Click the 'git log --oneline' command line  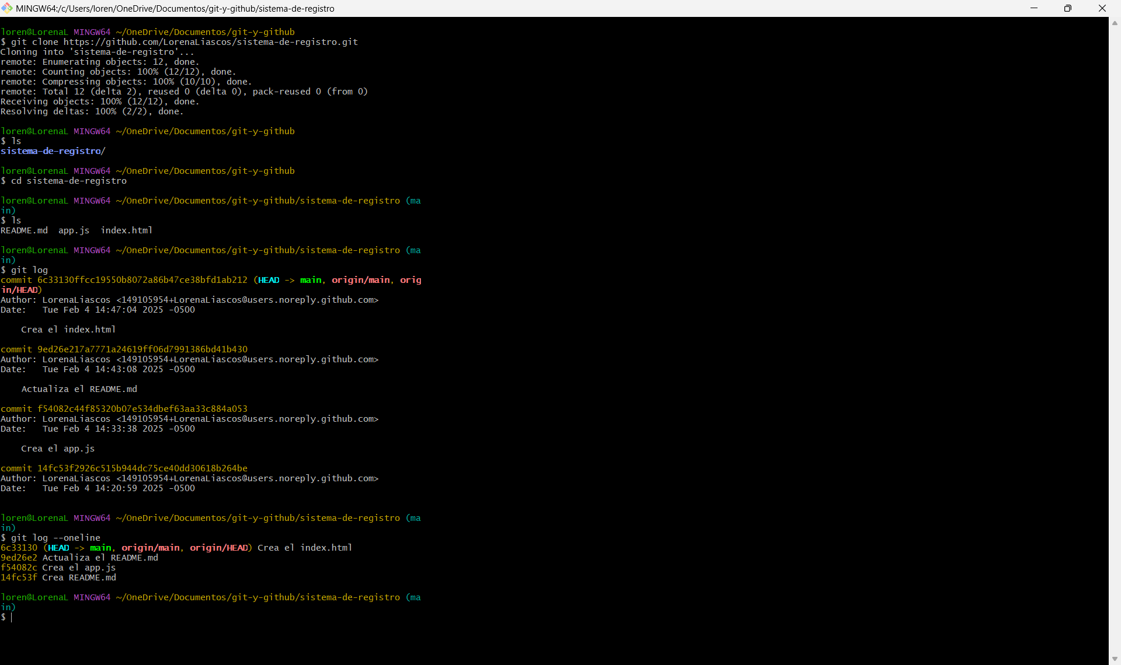[51, 538]
